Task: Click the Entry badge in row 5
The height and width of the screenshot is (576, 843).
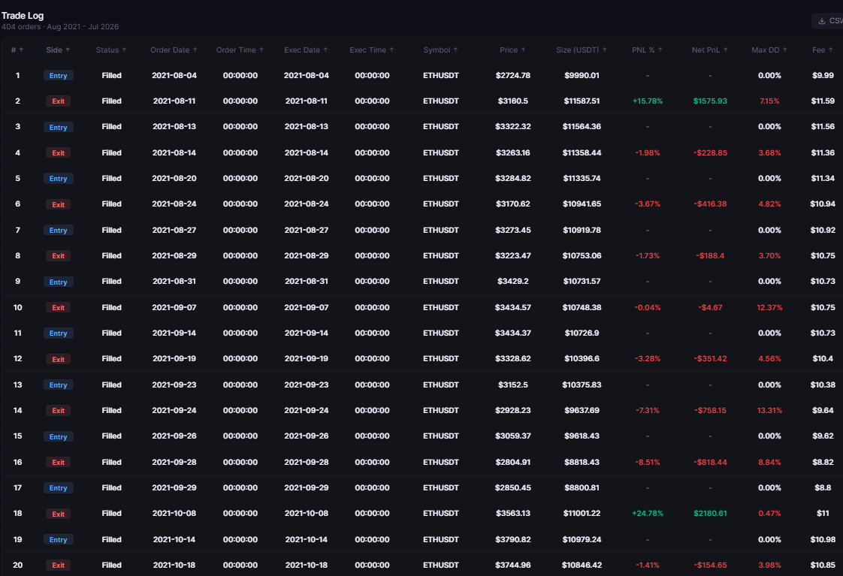Action: coord(58,179)
